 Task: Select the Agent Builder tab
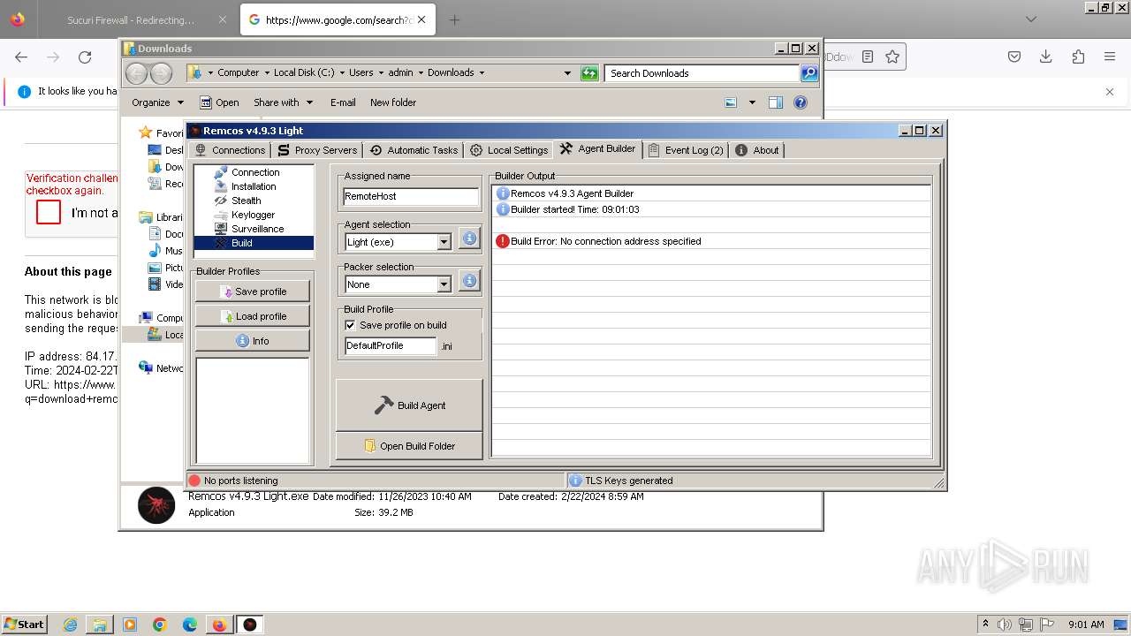597,148
